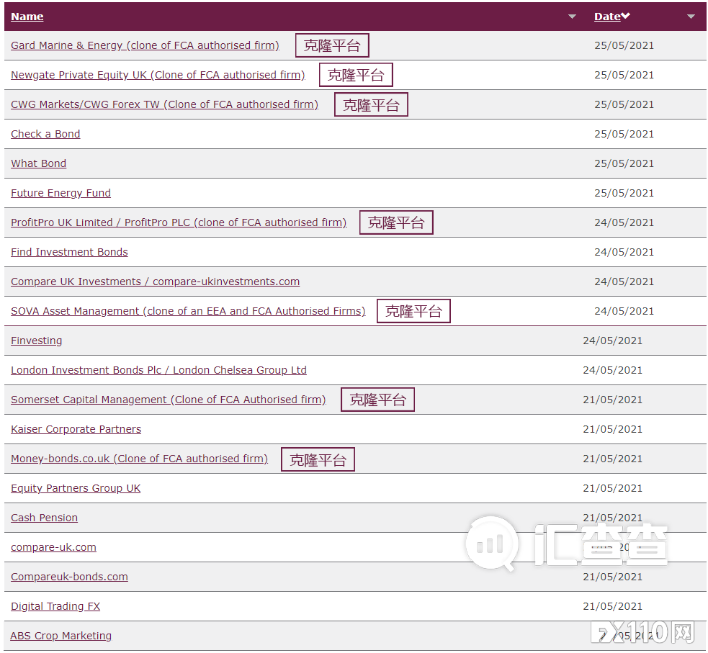The width and height of the screenshot is (708, 653).
Task: Open Compare UK Investments link
Action: [155, 282]
